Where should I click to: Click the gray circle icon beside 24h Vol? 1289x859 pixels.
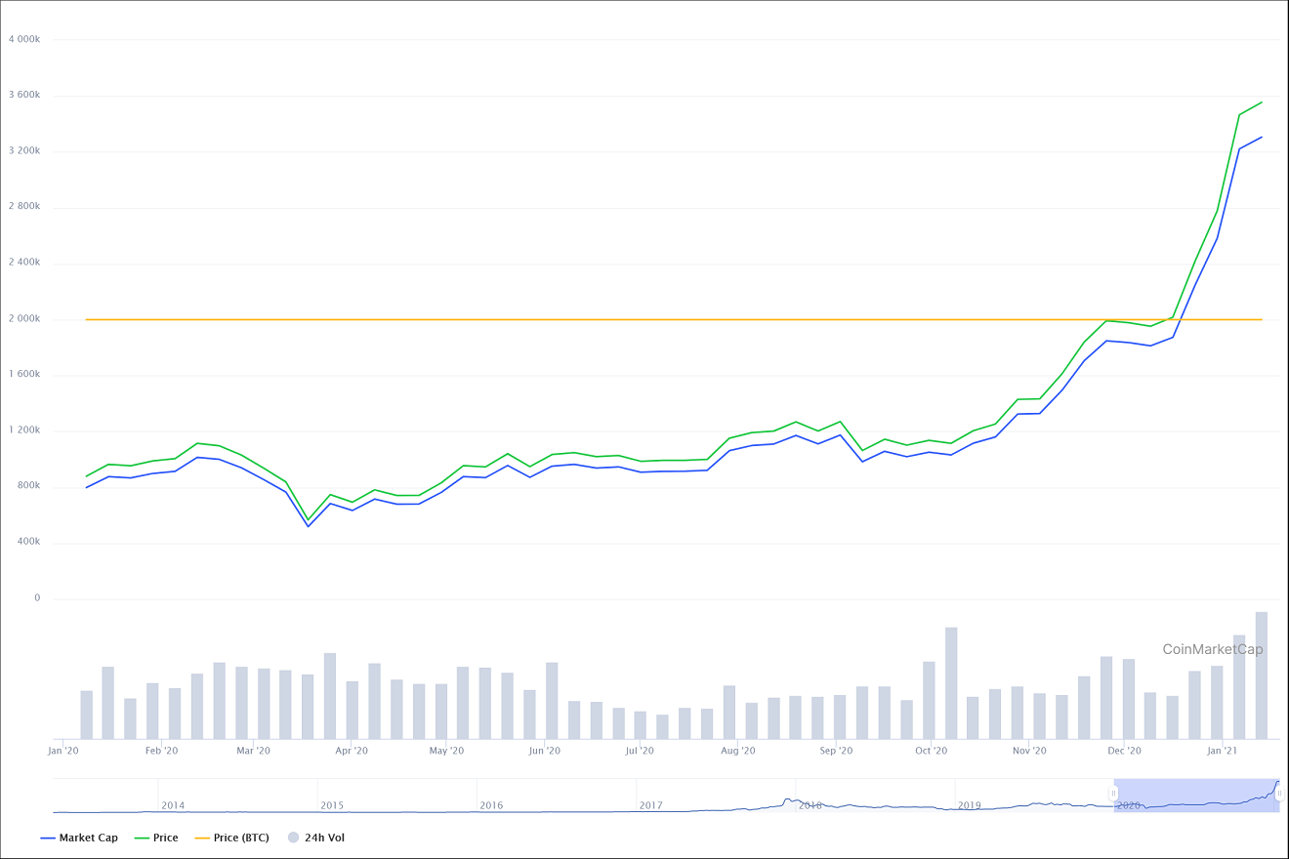coord(291,837)
